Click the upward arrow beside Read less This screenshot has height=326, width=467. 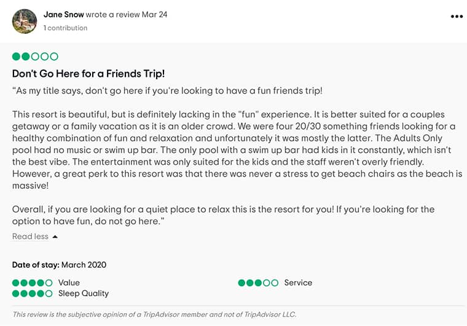coord(55,237)
